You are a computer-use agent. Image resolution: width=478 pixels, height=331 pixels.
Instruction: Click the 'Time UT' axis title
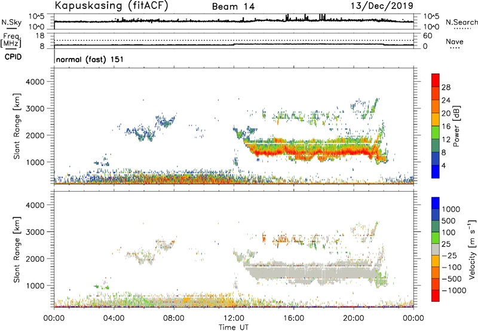coord(234,327)
